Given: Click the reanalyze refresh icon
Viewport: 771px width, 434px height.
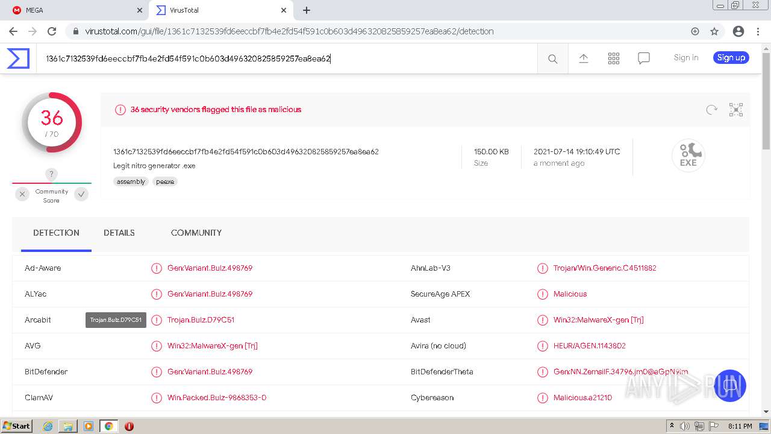Looking at the screenshot, I should 711,110.
